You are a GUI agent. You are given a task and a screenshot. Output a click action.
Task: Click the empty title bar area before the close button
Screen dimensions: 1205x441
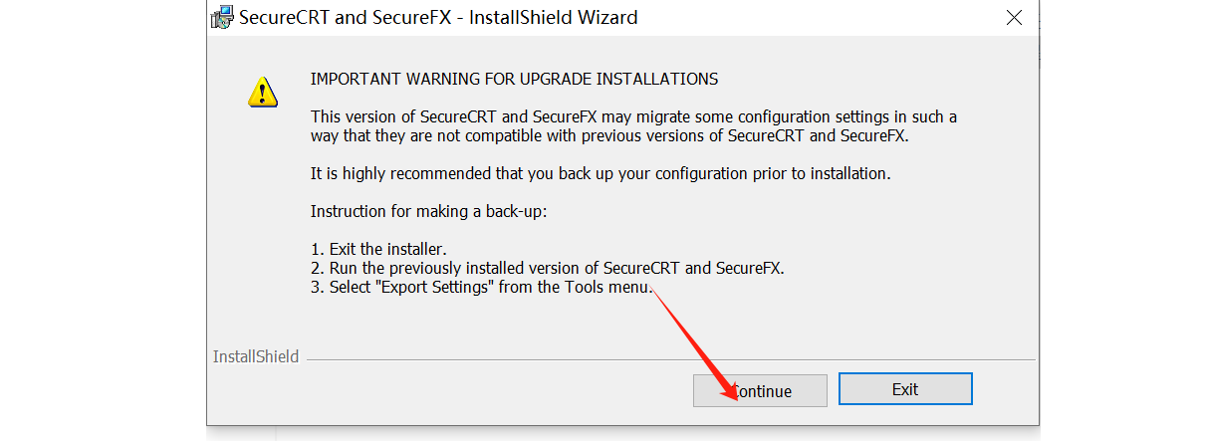[x=817, y=18]
